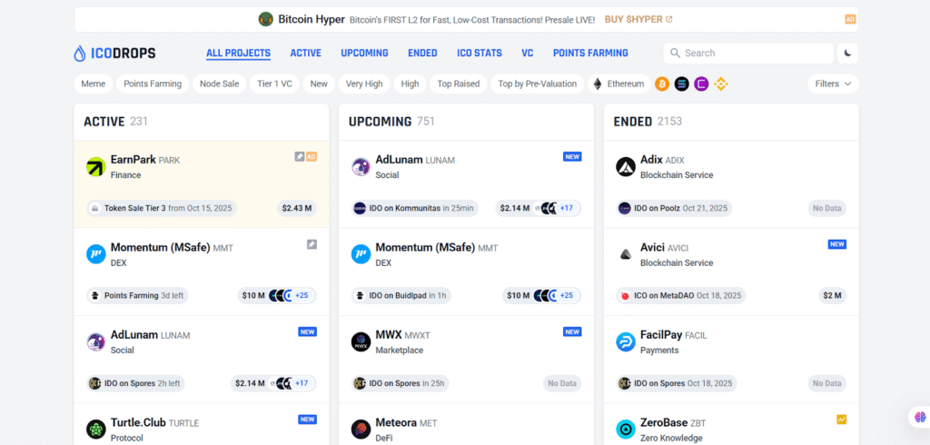Filter by the Solana chain icon
930x445 pixels.
pos(681,84)
